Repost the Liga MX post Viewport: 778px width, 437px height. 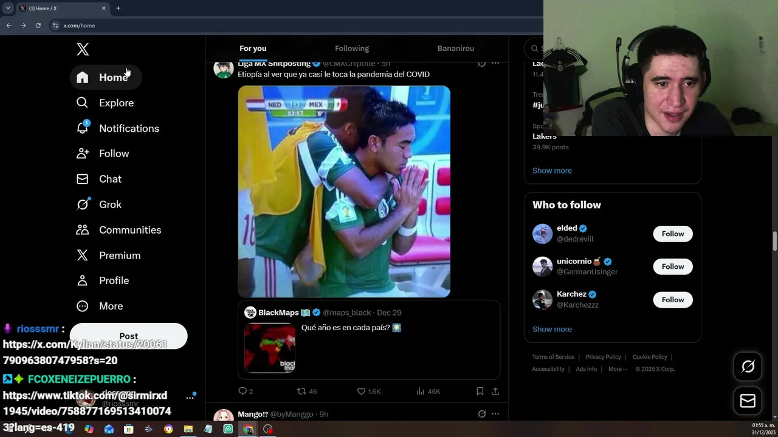point(306,391)
